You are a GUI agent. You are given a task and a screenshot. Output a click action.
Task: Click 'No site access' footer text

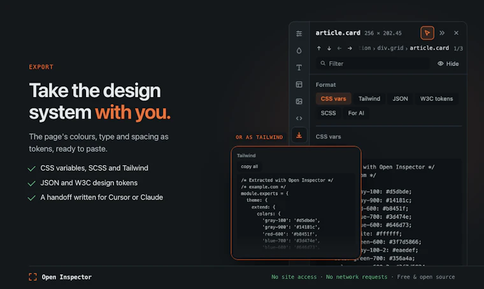point(294,277)
